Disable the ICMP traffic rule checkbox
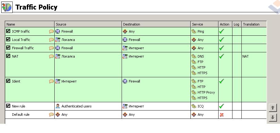 (x=8, y=31)
